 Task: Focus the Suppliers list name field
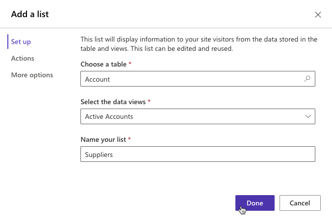tap(197, 154)
